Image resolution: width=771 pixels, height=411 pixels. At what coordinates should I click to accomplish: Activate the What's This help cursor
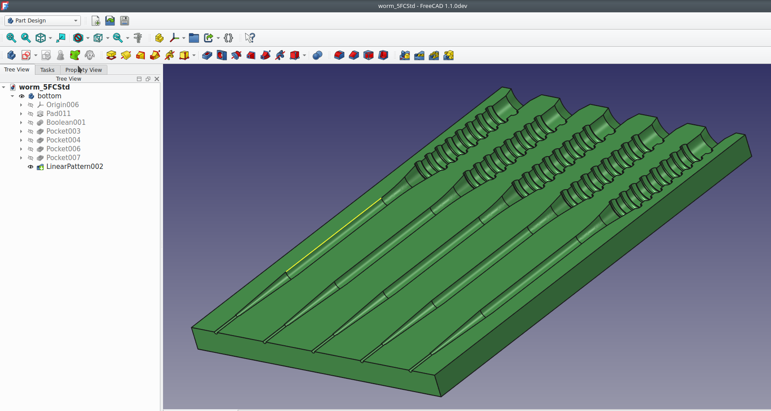click(250, 38)
